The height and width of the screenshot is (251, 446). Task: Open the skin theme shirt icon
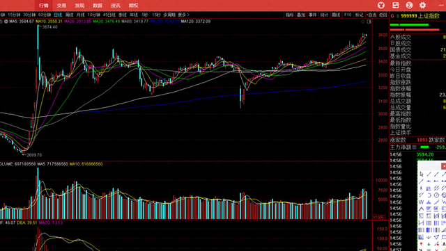pyautogui.click(x=381, y=5)
